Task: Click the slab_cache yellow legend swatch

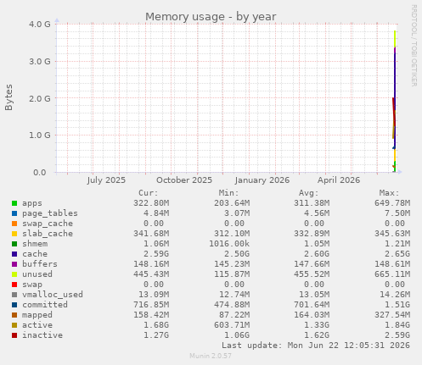Action: (x=14, y=234)
